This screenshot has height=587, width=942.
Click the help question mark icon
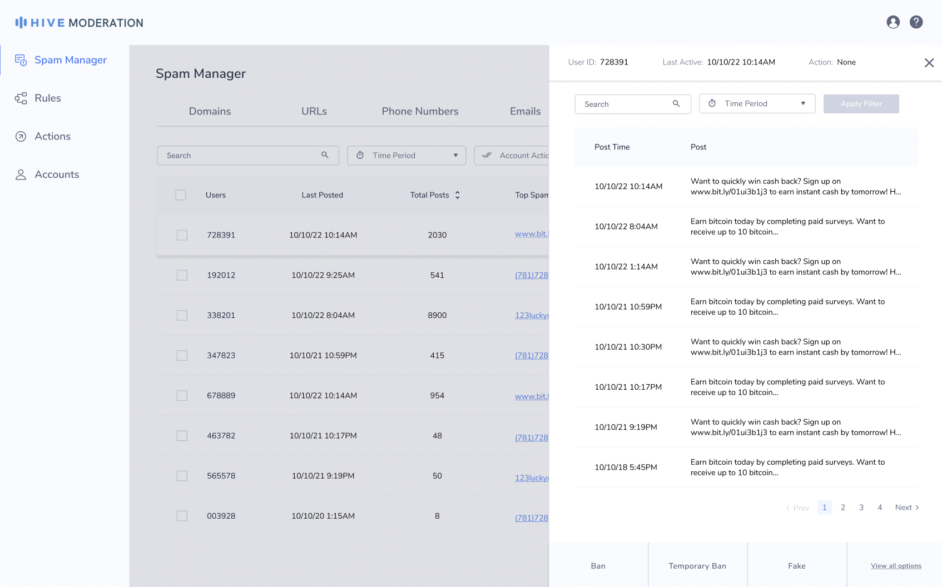pos(916,22)
